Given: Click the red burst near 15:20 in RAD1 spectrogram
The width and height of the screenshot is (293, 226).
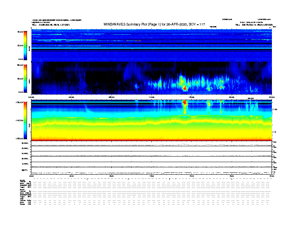Looking at the screenshot, I should [x=185, y=88].
